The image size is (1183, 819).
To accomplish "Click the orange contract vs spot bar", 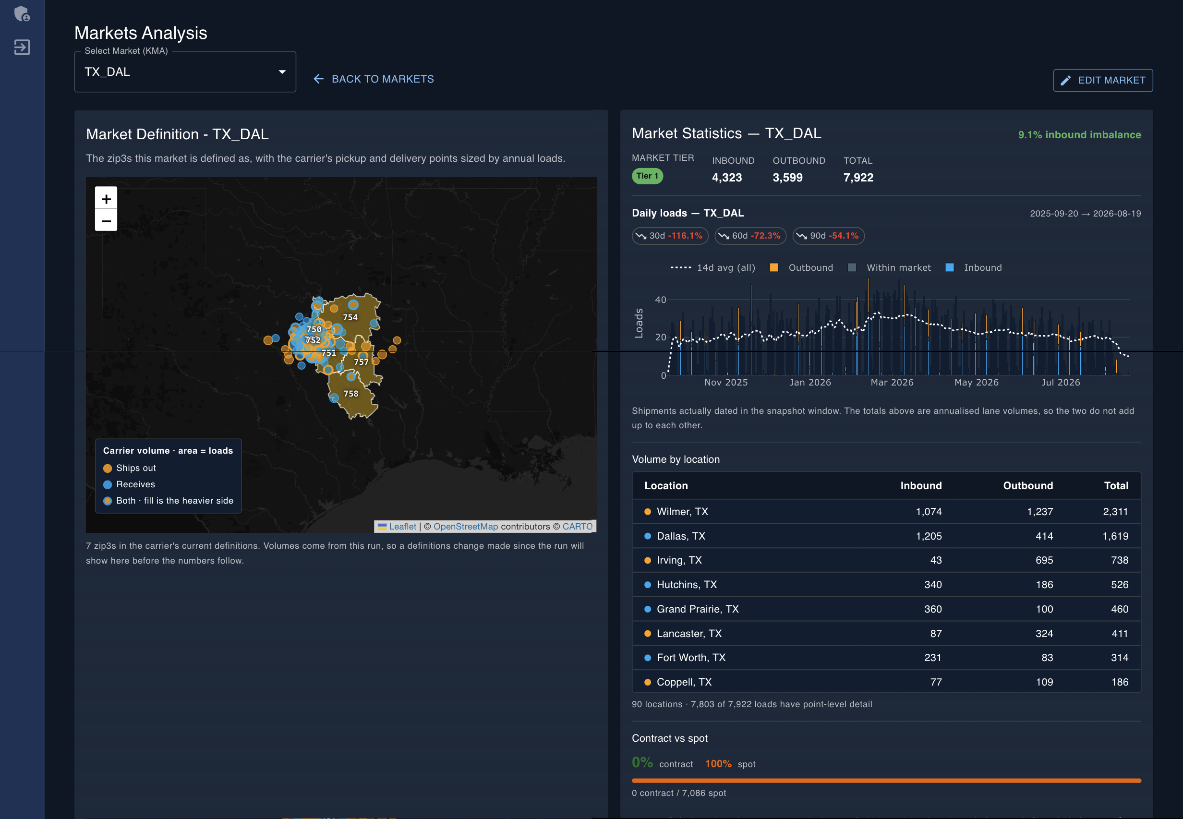I will [x=886, y=781].
